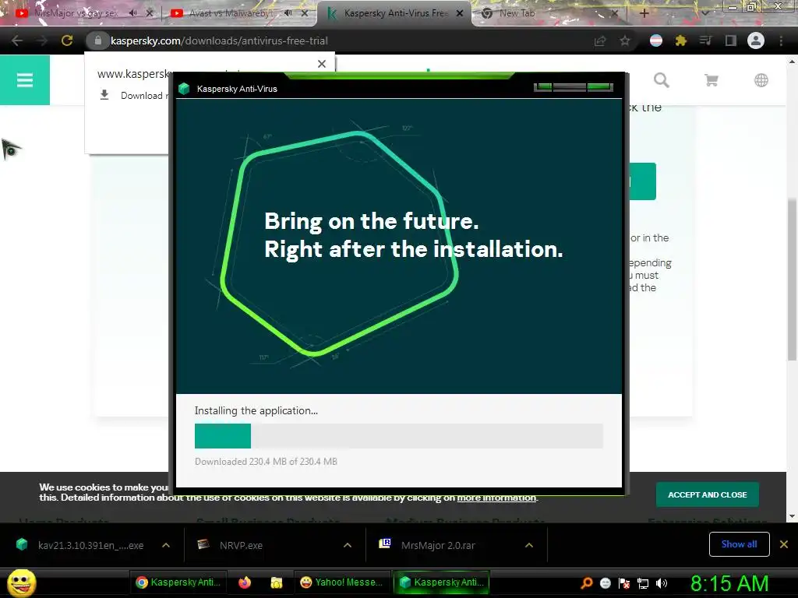The image size is (798, 598).
Task: Open Yahoo! Messenger taskbar window
Action: pos(341,582)
